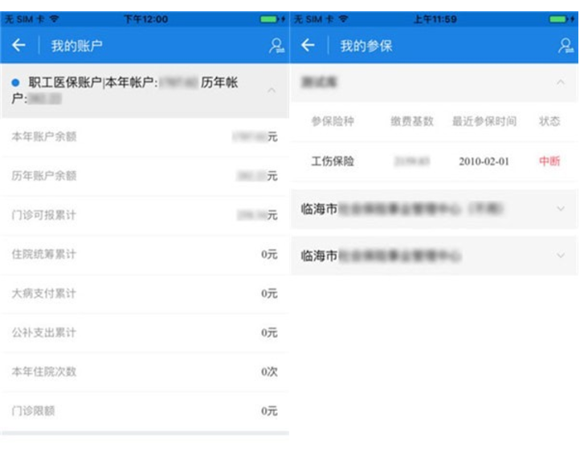This screenshot has width=580, height=464.
Task: Tap battery icon beside 下午12:00 status bar
Action: click(270, 18)
